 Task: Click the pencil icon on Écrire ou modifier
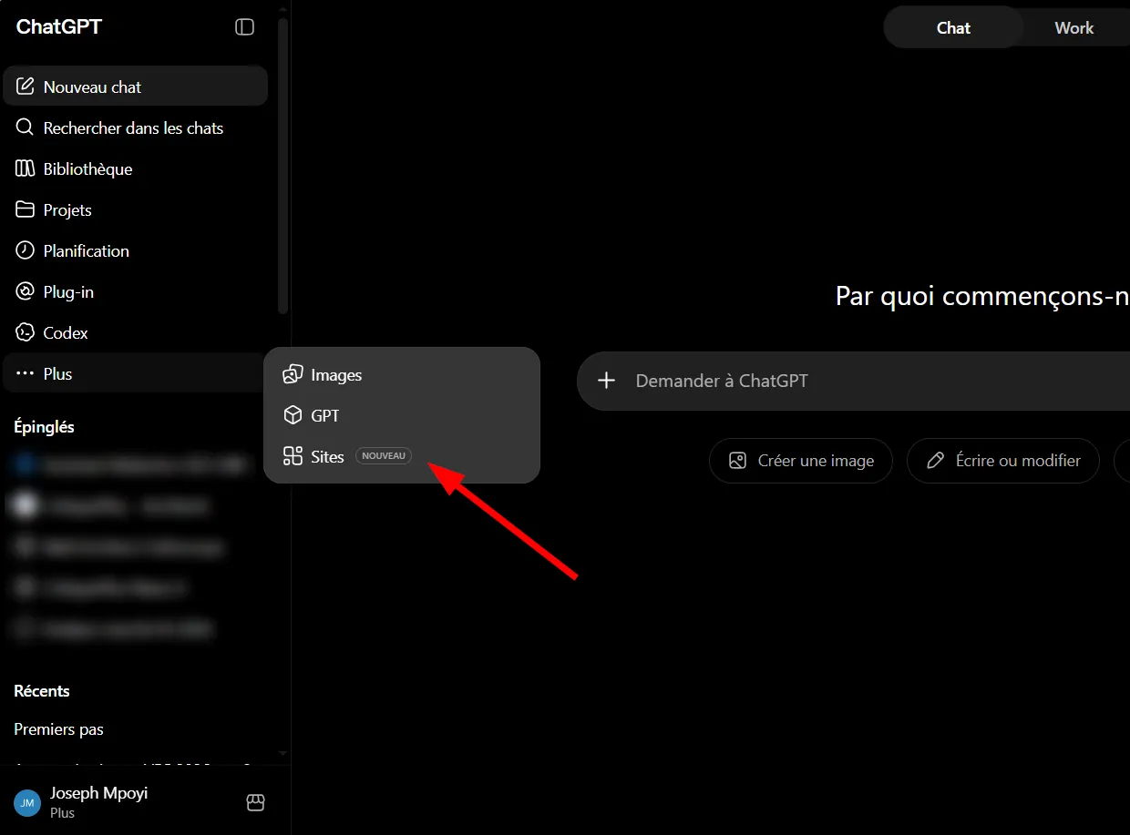(x=935, y=461)
